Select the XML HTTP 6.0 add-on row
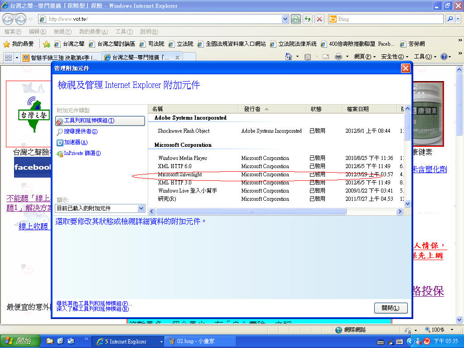Image resolution: width=464 pixels, height=348 pixels. pyautogui.click(x=276, y=166)
